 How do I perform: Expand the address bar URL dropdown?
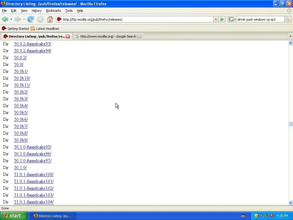(x=216, y=19)
